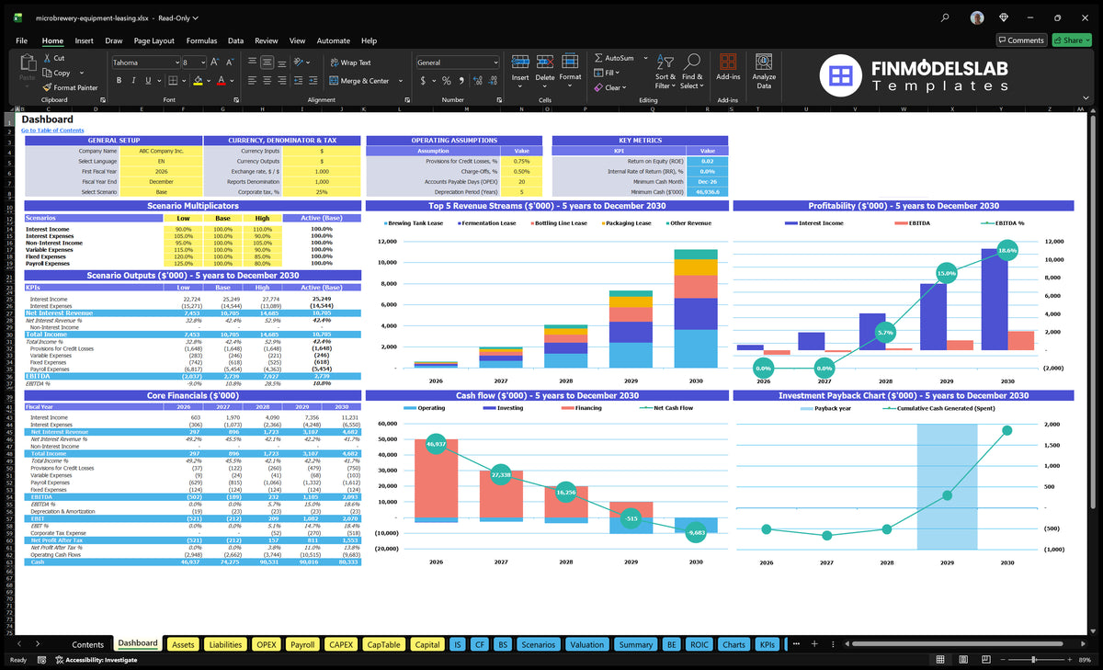The height and width of the screenshot is (670, 1103).
Task: Click the Copy icon
Action: 47,73
